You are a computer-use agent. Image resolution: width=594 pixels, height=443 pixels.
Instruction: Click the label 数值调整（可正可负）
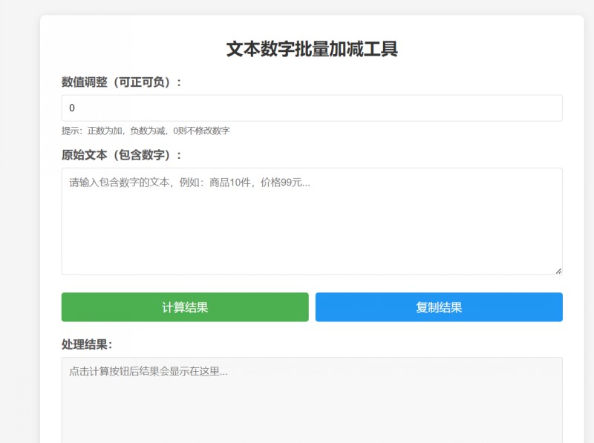point(122,82)
